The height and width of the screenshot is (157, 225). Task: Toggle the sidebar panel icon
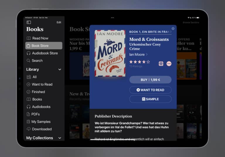(x=29, y=22)
